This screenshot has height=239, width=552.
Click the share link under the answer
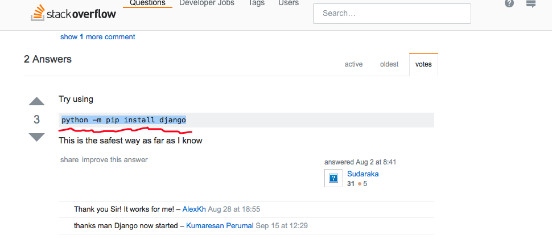pos(69,160)
